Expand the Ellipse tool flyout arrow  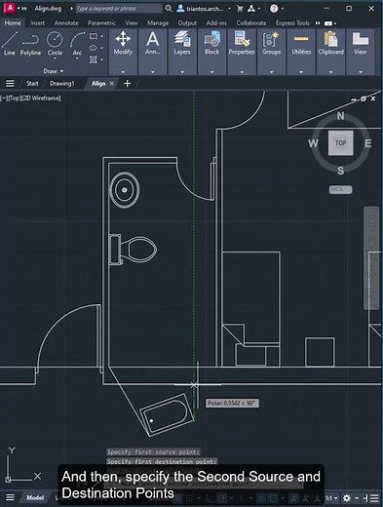coord(102,48)
